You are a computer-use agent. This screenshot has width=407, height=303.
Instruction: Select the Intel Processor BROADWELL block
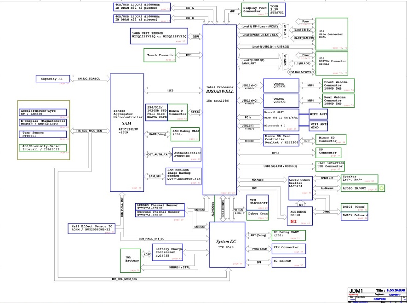(220, 110)
